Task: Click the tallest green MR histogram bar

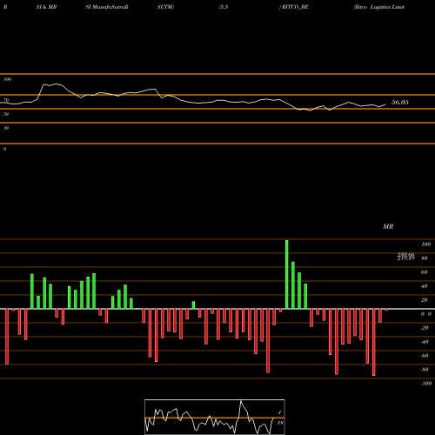Action: coord(287,274)
